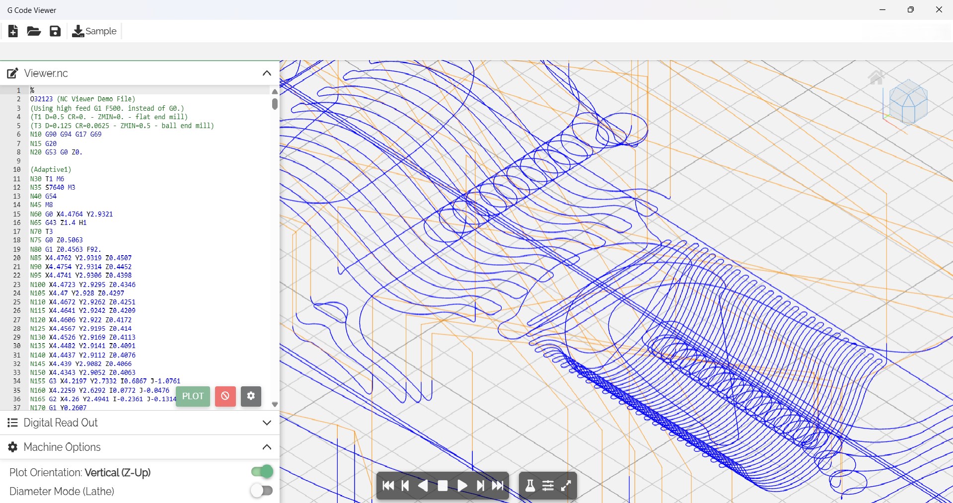
Task: Cancel plotting with the red stop icon
Action: pyautogui.click(x=225, y=396)
